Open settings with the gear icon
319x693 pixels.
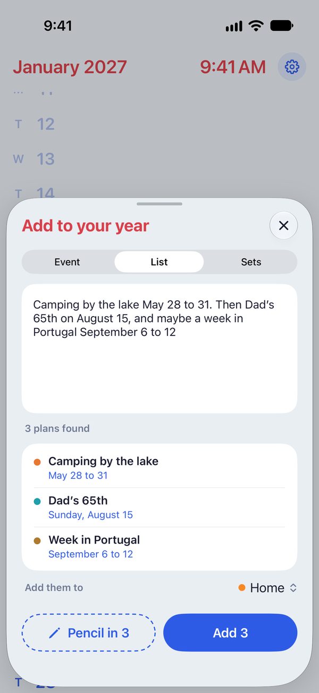(292, 67)
